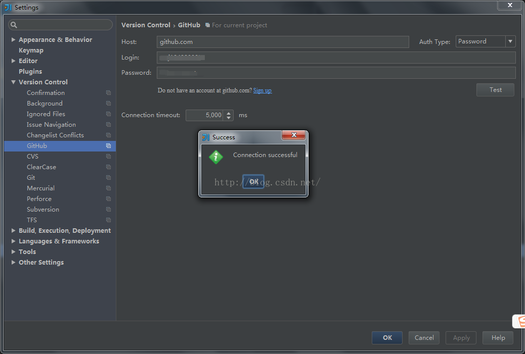Decrease connection timeout with down arrow
Viewport: 525px width, 354px height.
click(x=229, y=118)
